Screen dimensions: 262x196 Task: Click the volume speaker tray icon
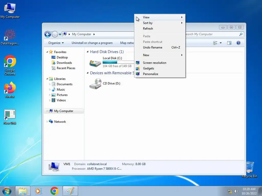click(236, 191)
